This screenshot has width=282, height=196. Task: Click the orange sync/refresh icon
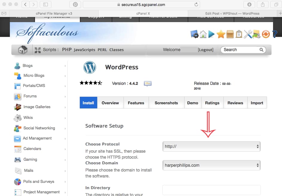pos(266,34)
